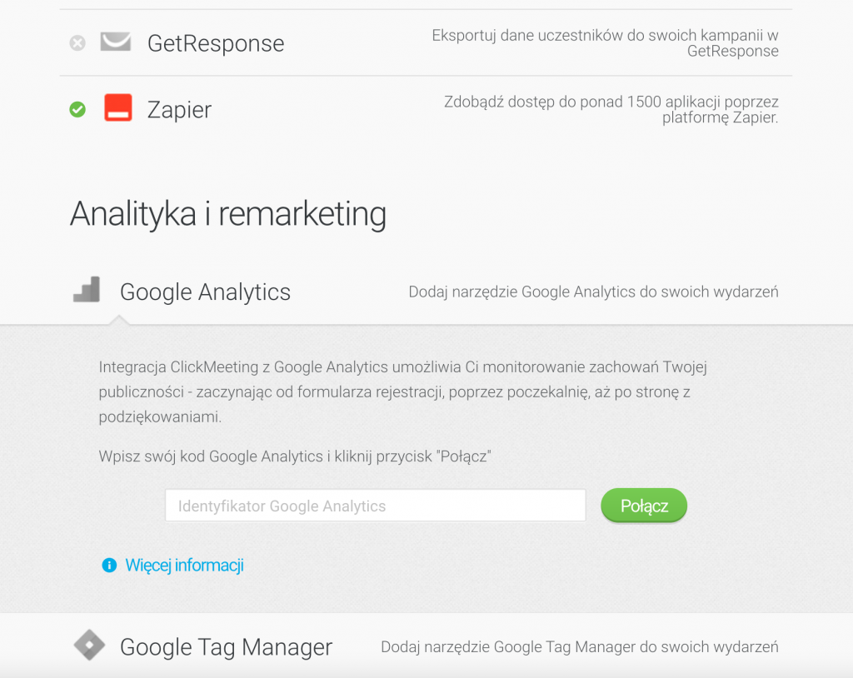This screenshot has width=853, height=678.
Task: Click the ClickMeeting integration explanation paragraph
Action: 402,391
